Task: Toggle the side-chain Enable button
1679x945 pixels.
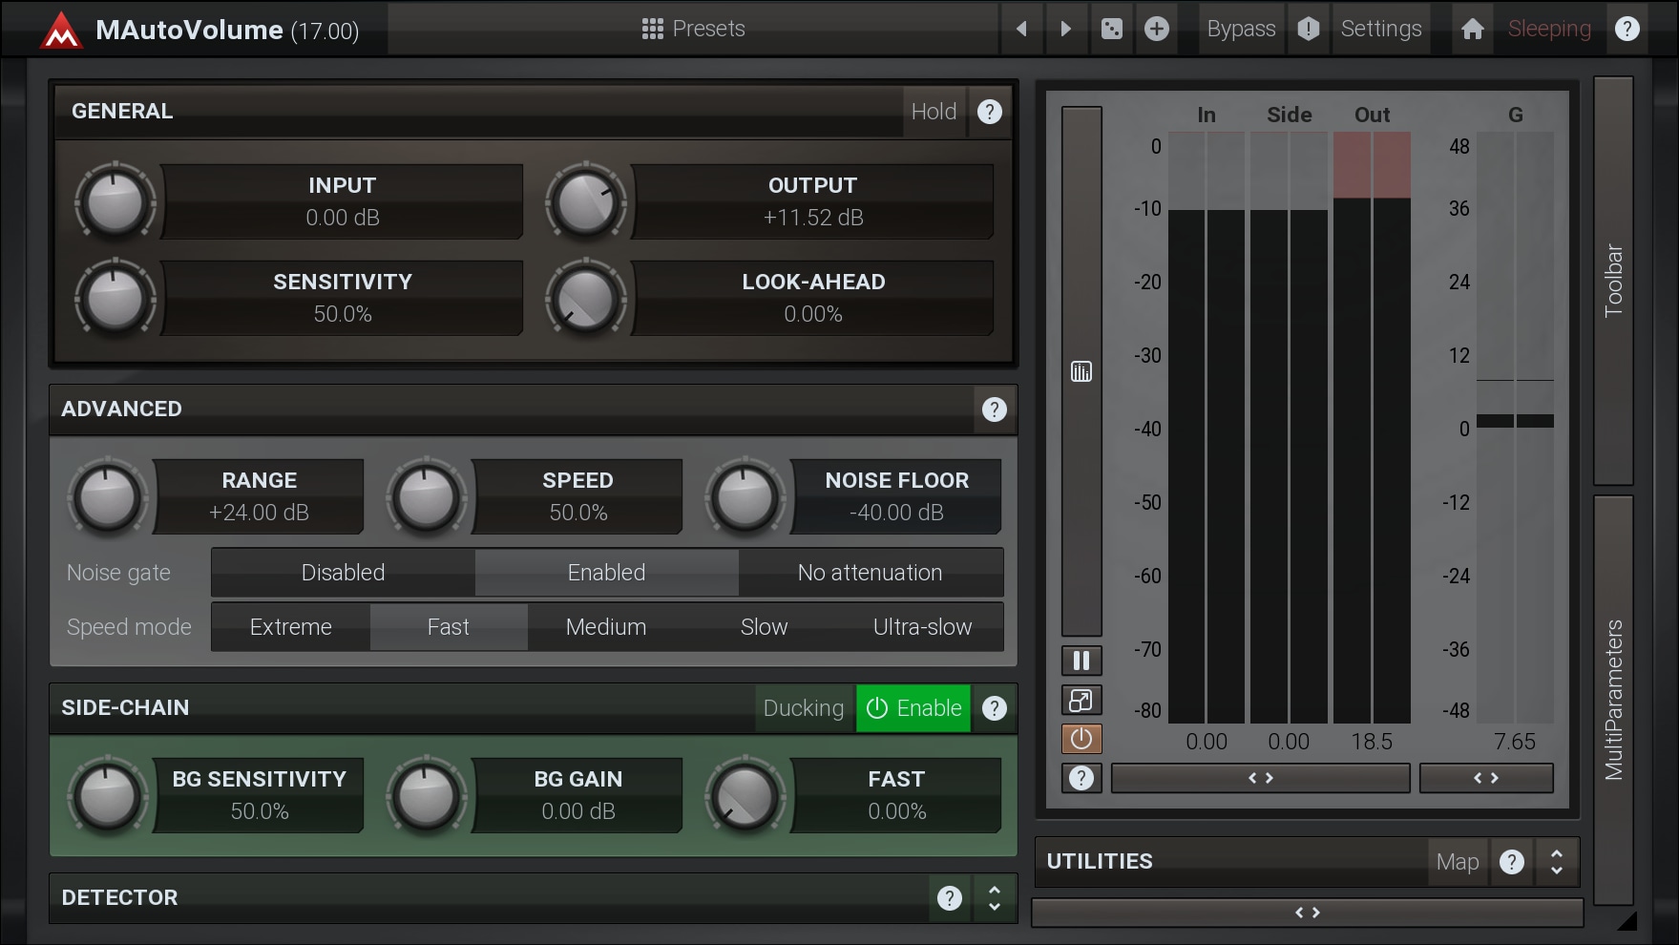Action: (913, 708)
